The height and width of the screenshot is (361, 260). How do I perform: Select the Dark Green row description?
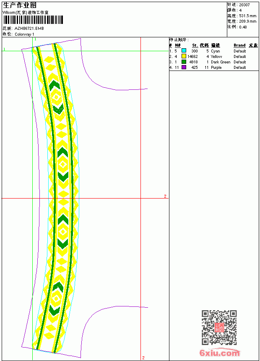[221, 62]
